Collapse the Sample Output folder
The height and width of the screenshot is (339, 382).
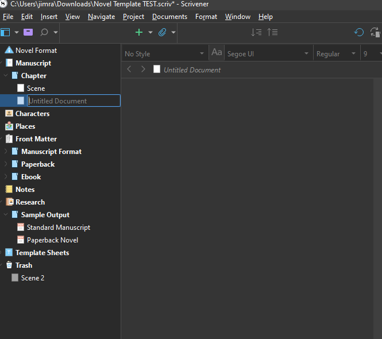point(6,214)
